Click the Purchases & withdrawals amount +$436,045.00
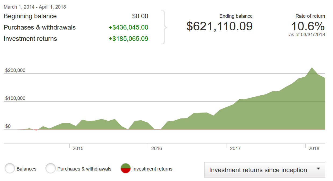This screenshot has height=181, width=333. point(128,27)
